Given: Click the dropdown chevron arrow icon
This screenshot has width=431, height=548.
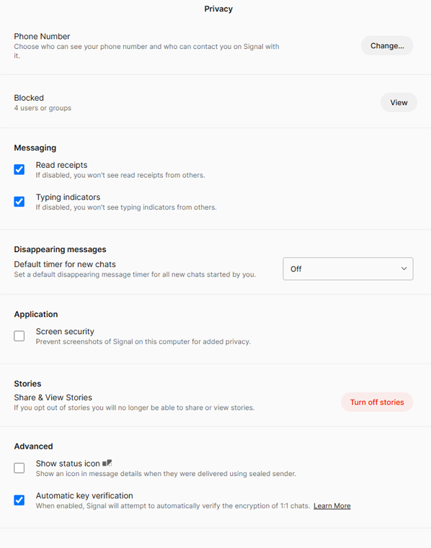Looking at the screenshot, I should 404,269.
